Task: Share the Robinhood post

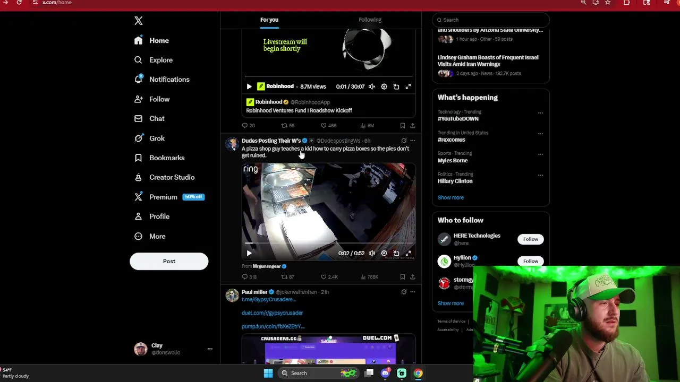Action: [412, 126]
